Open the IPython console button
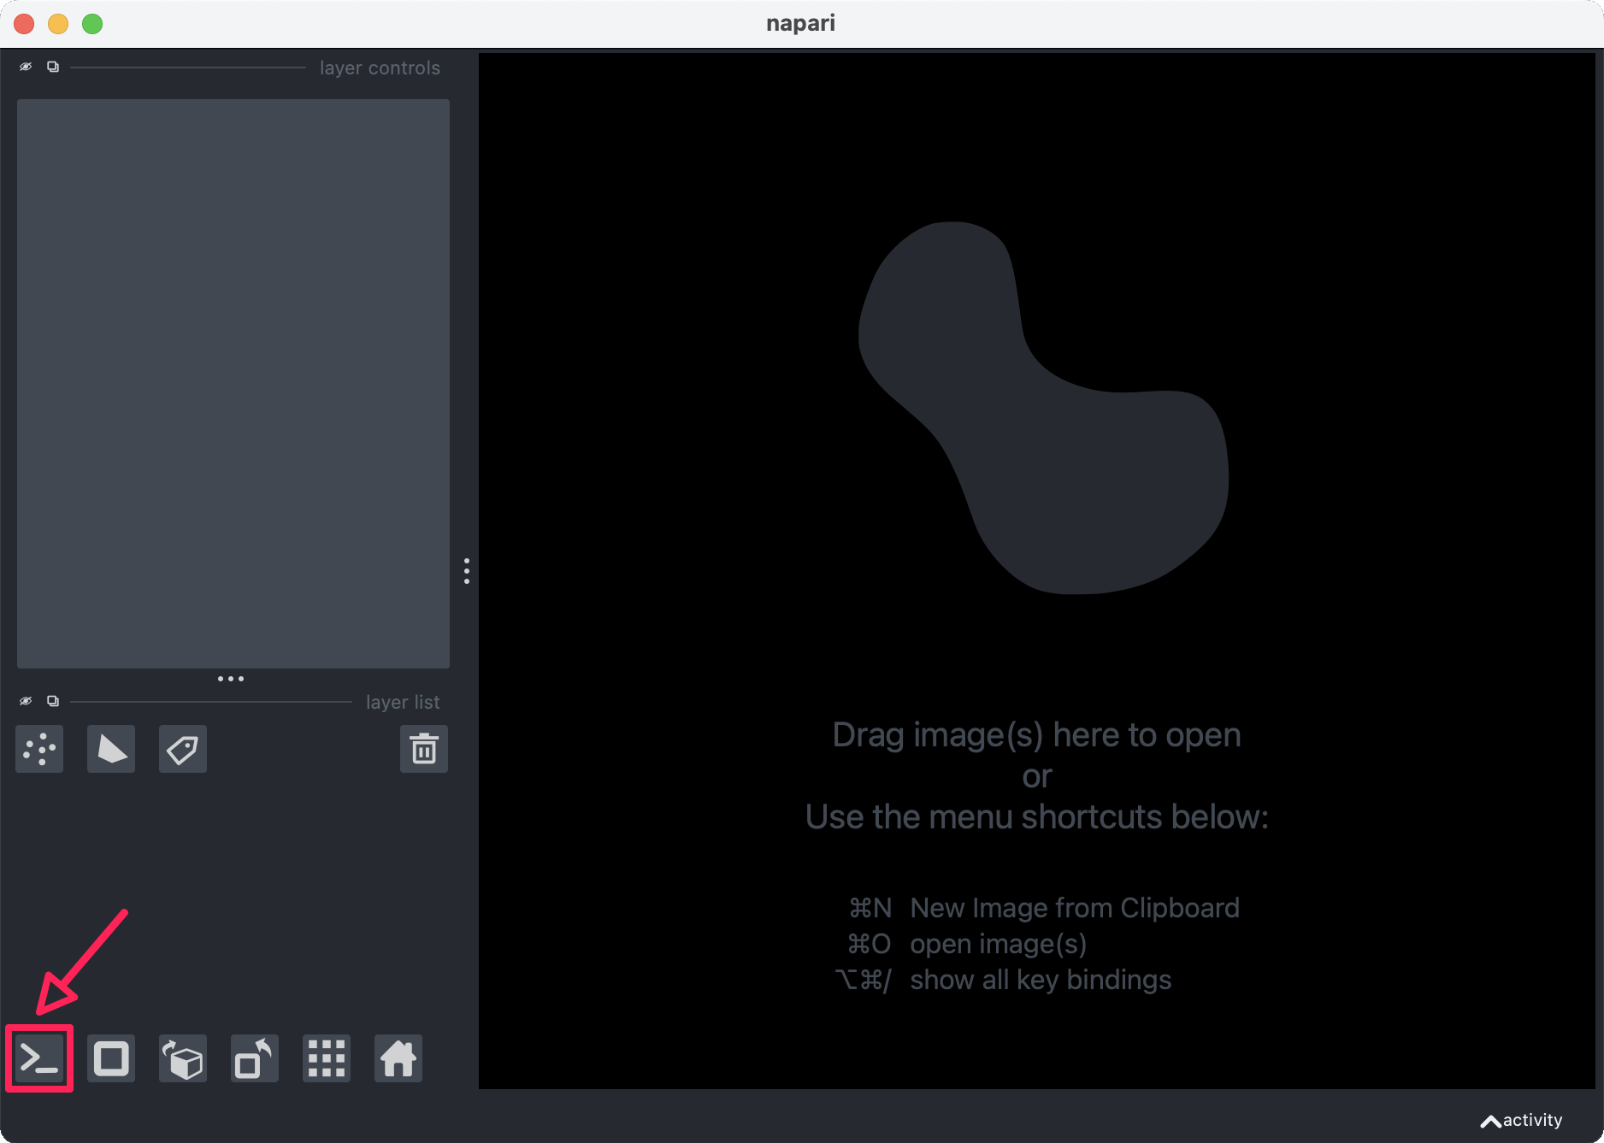The image size is (1604, 1143). tap(39, 1058)
